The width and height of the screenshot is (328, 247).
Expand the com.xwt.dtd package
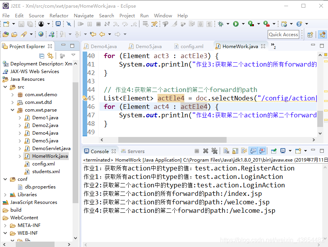pos(13,102)
